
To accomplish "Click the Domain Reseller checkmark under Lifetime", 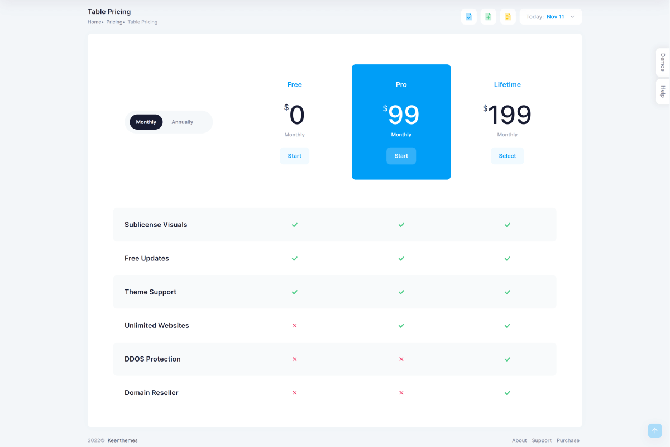I will tap(507, 393).
